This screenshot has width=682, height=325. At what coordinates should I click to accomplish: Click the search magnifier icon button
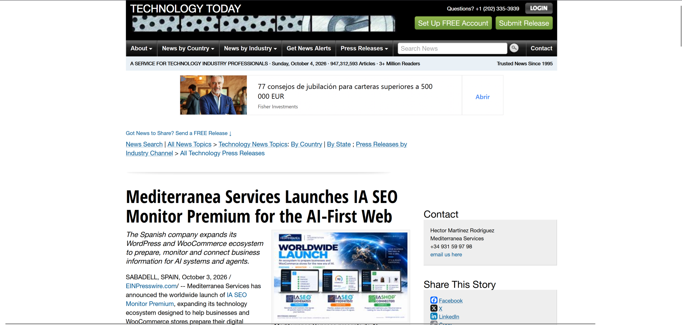[514, 48]
